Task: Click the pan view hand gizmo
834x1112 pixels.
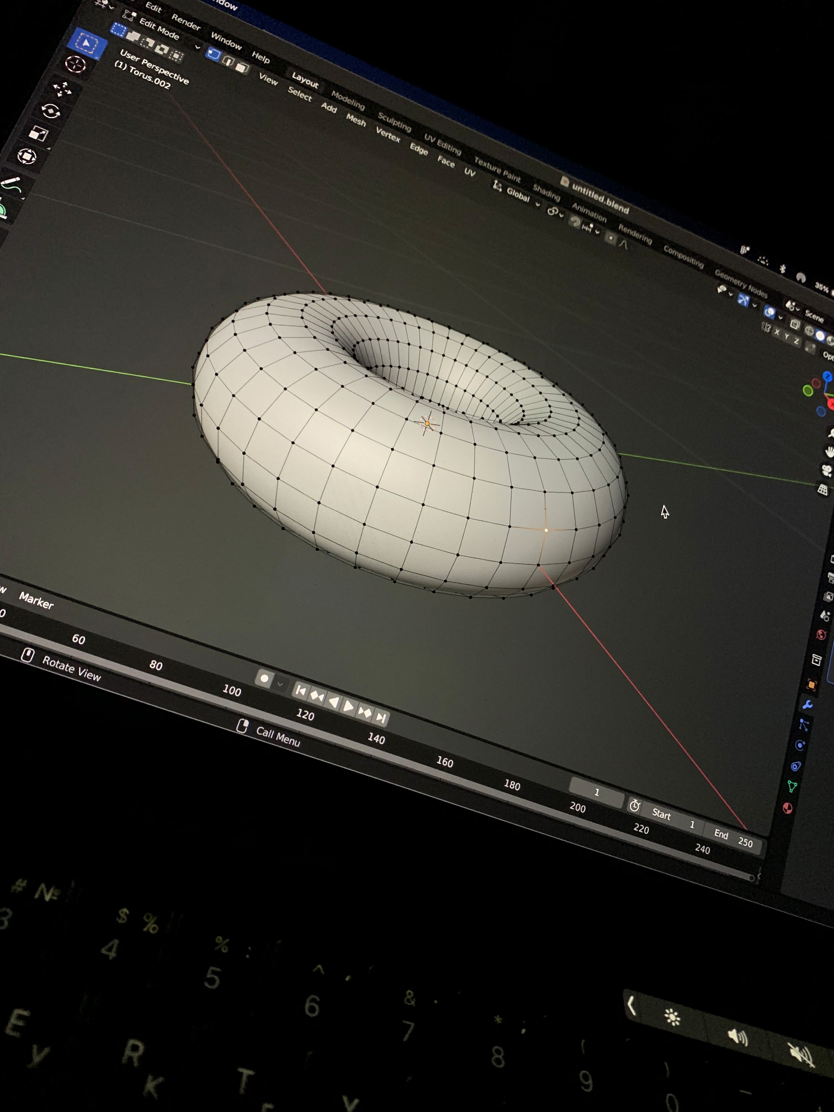Action: [830, 451]
